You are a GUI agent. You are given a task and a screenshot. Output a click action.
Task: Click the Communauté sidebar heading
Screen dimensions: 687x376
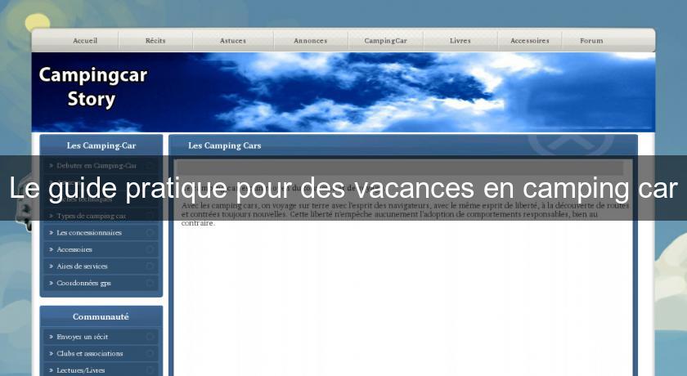coord(101,316)
